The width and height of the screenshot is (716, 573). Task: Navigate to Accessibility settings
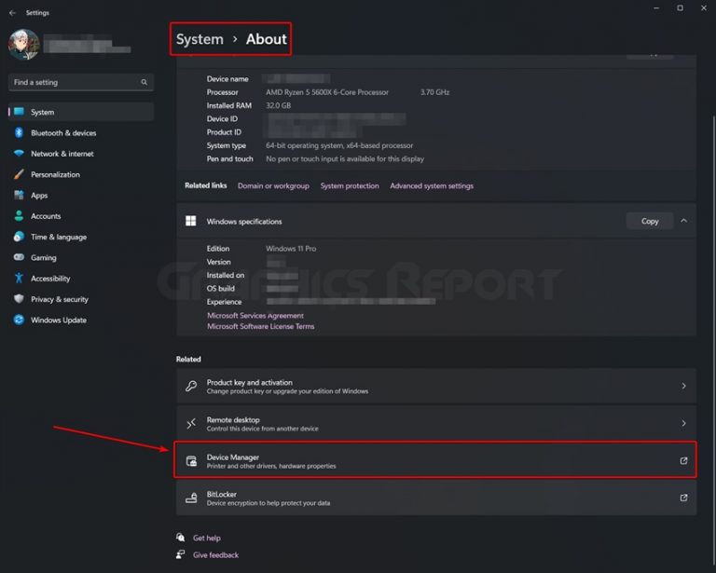click(81, 279)
